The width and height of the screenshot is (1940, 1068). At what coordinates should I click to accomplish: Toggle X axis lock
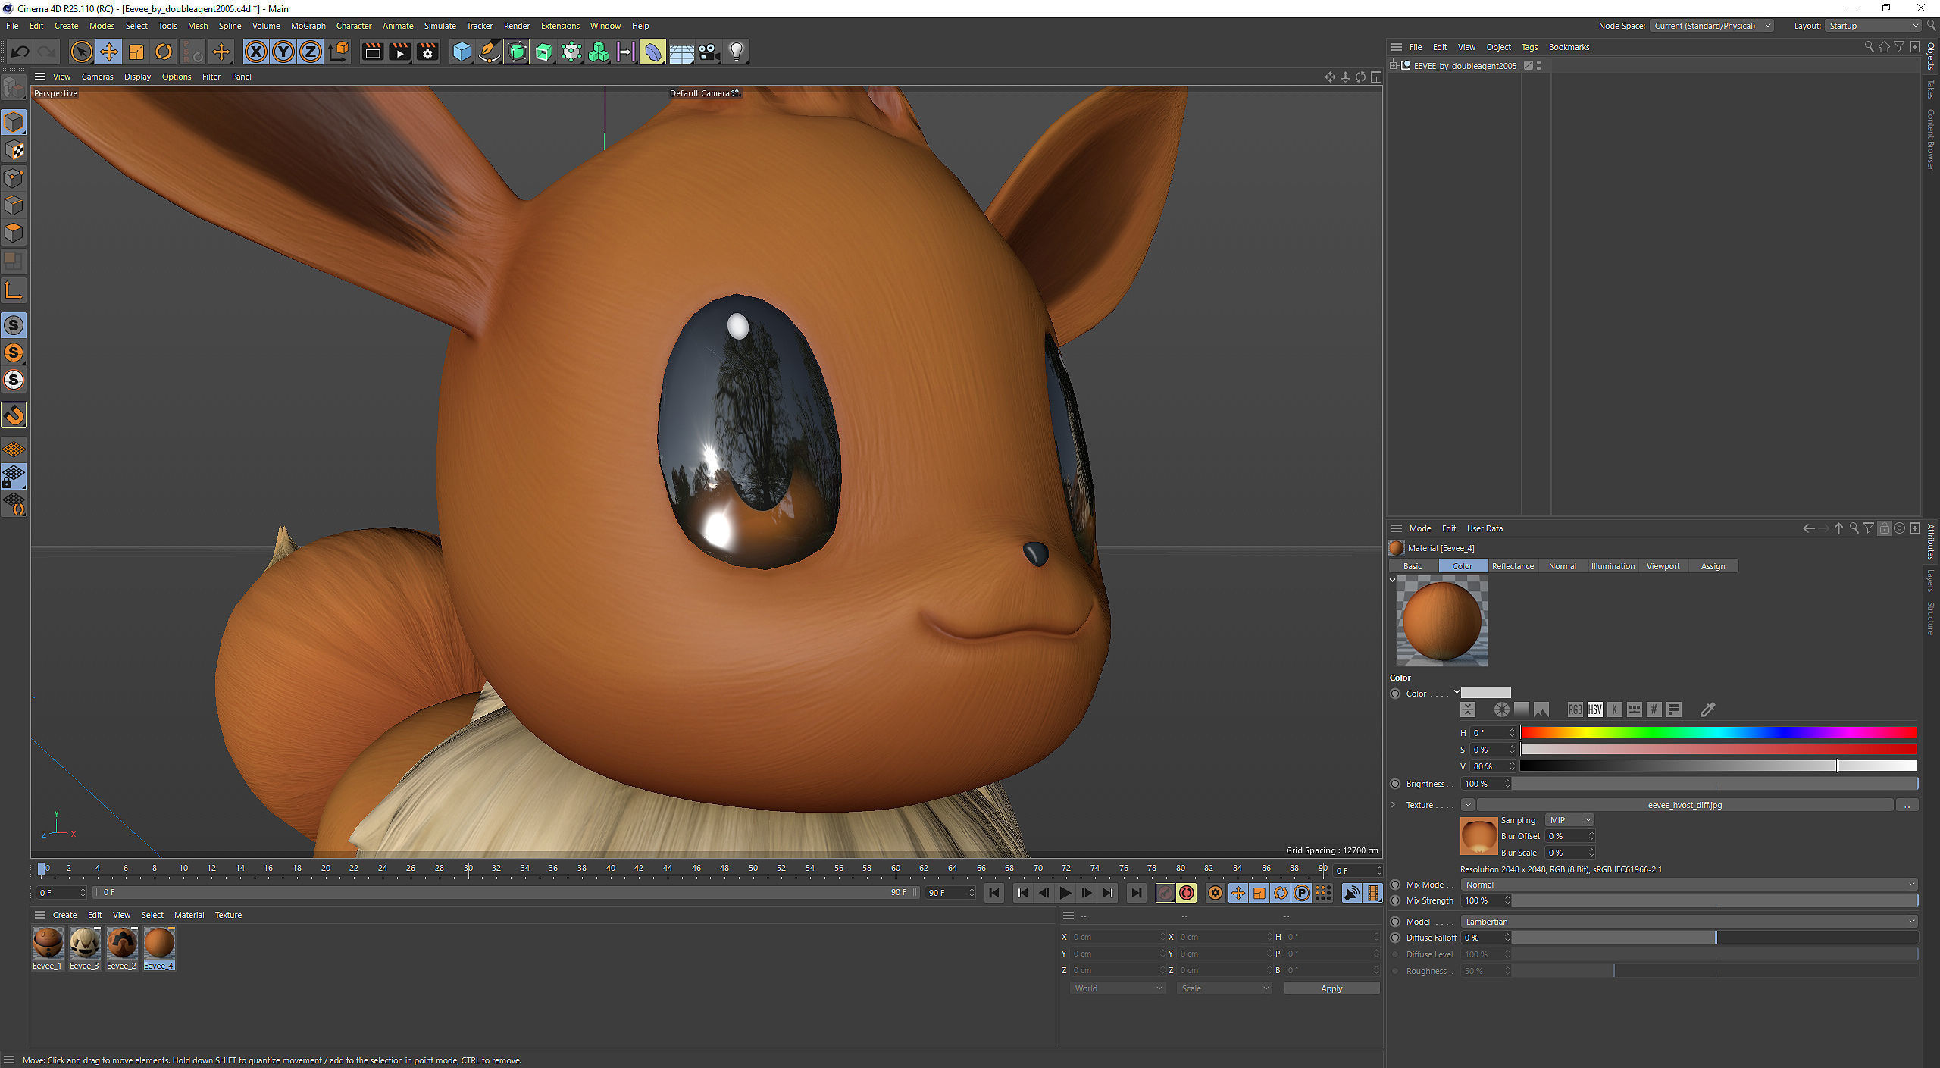(x=256, y=52)
